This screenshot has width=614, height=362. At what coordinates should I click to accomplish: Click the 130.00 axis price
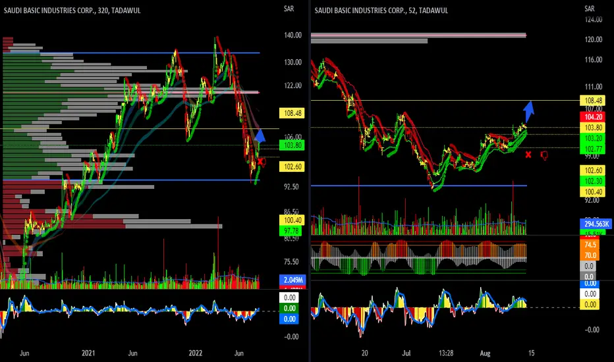tap(293, 63)
